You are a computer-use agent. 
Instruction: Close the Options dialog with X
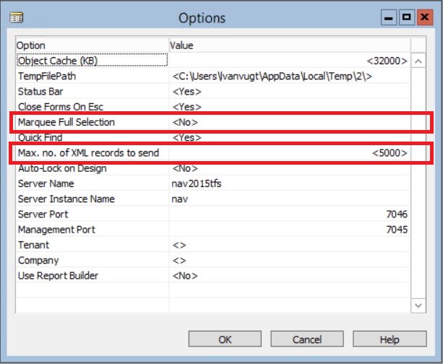click(x=425, y=17)
